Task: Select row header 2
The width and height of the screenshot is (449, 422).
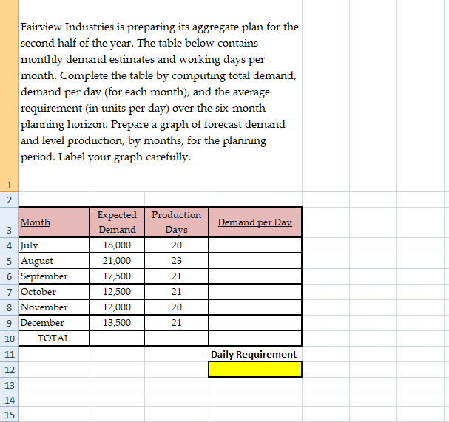Action: click(x=9, y=200)
